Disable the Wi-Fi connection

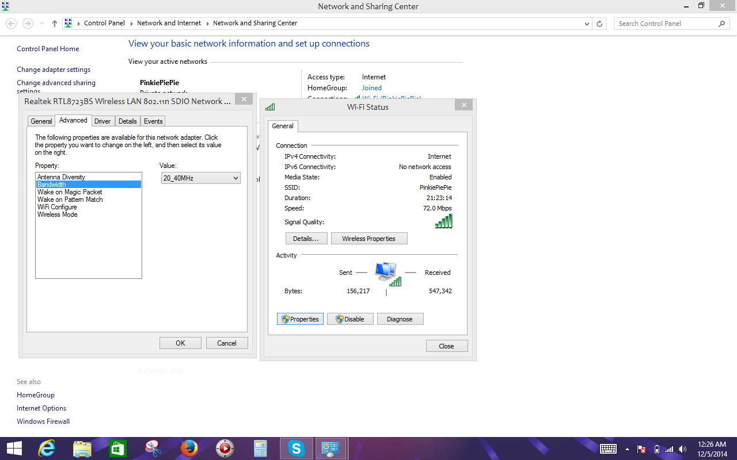click(350, 319)
